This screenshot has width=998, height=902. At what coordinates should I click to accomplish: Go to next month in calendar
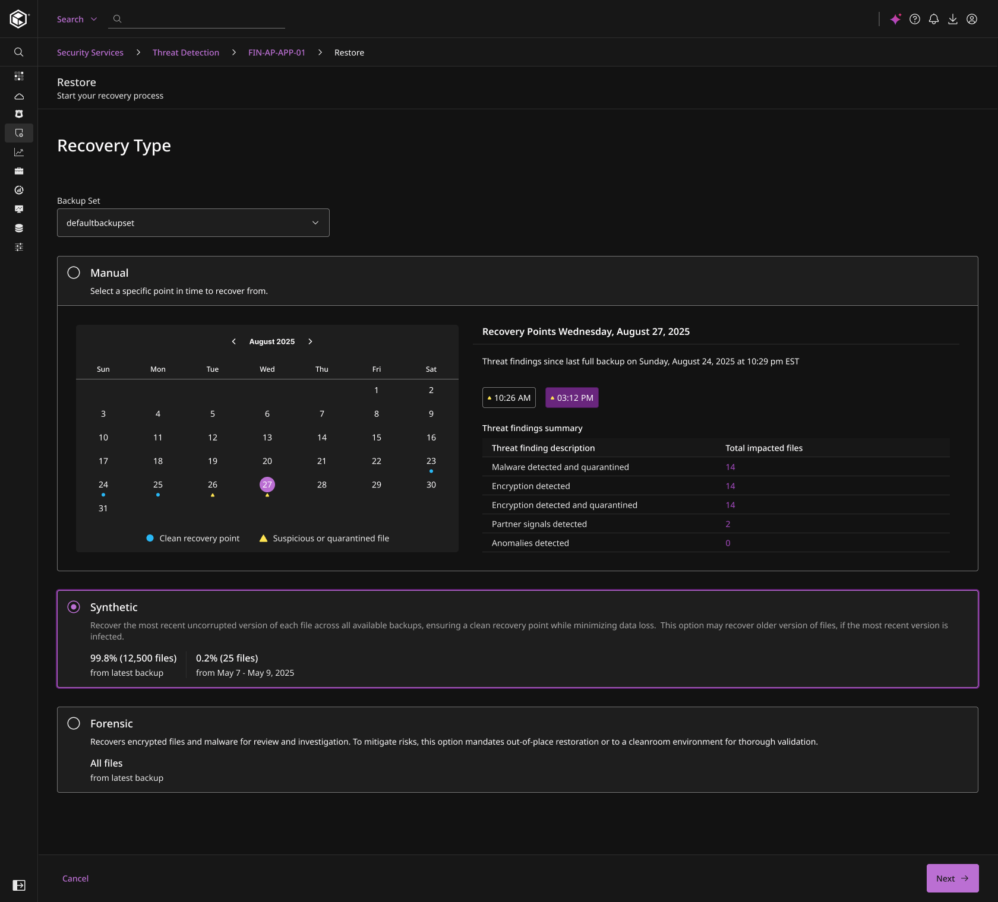[x=310, y=341]
